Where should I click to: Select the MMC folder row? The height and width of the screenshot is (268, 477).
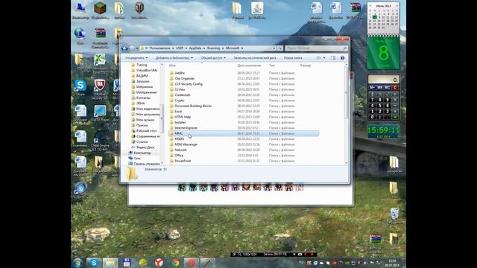[x=244, y=133]
